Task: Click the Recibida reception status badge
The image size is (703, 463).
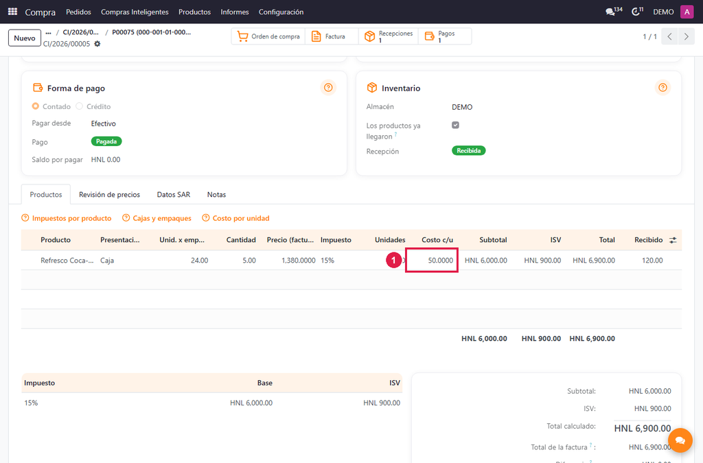Action: pos(468,150)
